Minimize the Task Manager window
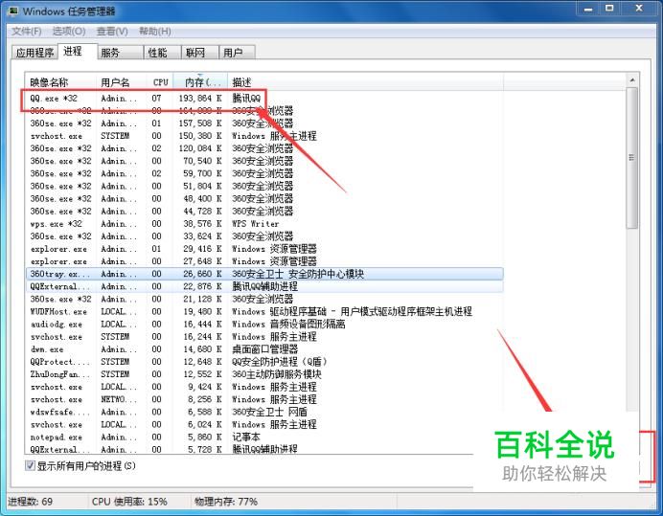 (x=588, y=9)
